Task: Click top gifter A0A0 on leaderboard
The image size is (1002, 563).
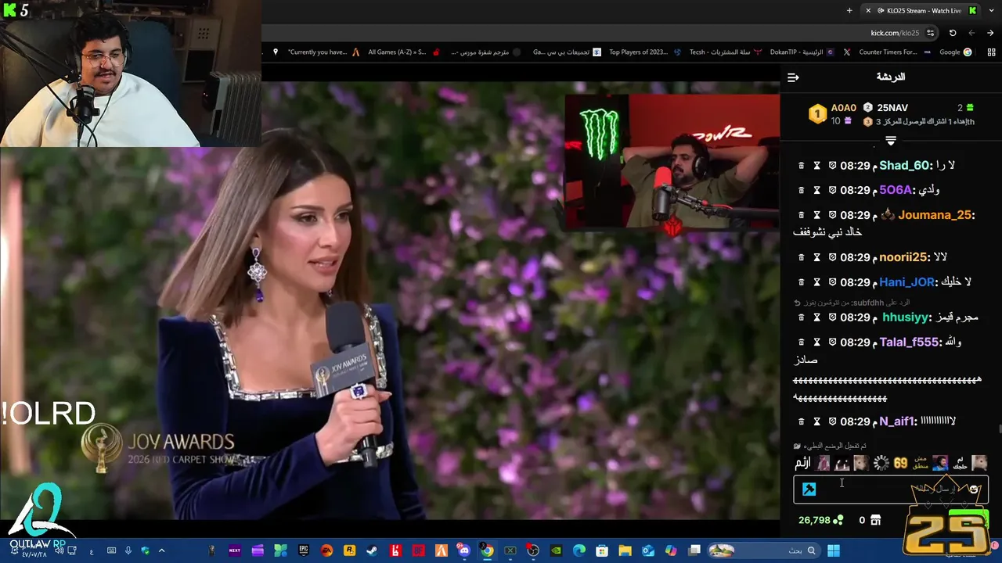Action: pyautogui.click(x=843, y=108)
